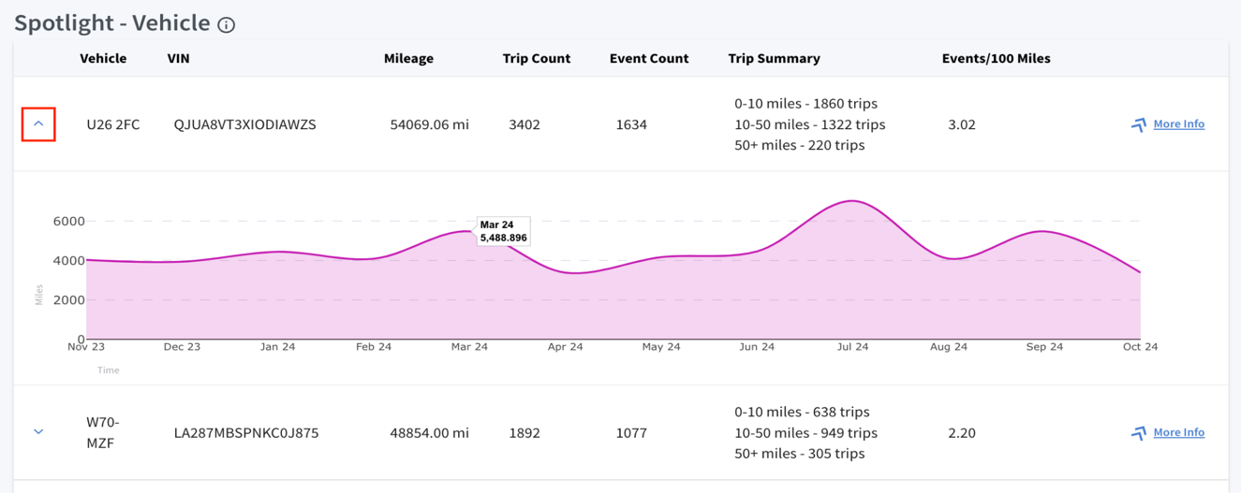Click the VIN LA287MBSPNKC0J875 cell
Screen dimensions: 1241x493
click(246, 433)
